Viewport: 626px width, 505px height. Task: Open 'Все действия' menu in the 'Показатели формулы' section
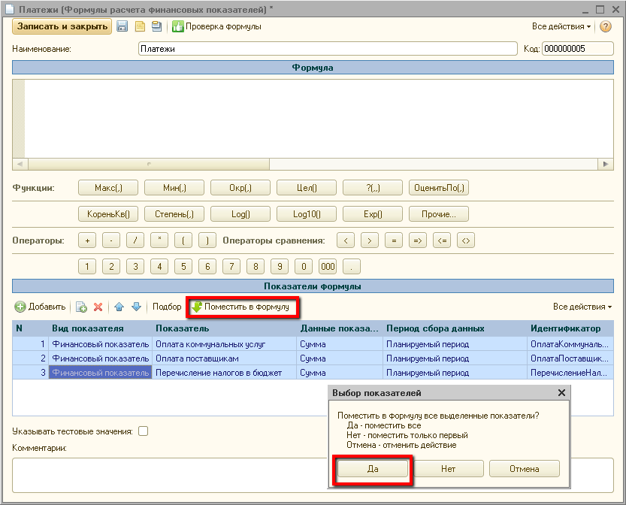(x=582, y=307)
